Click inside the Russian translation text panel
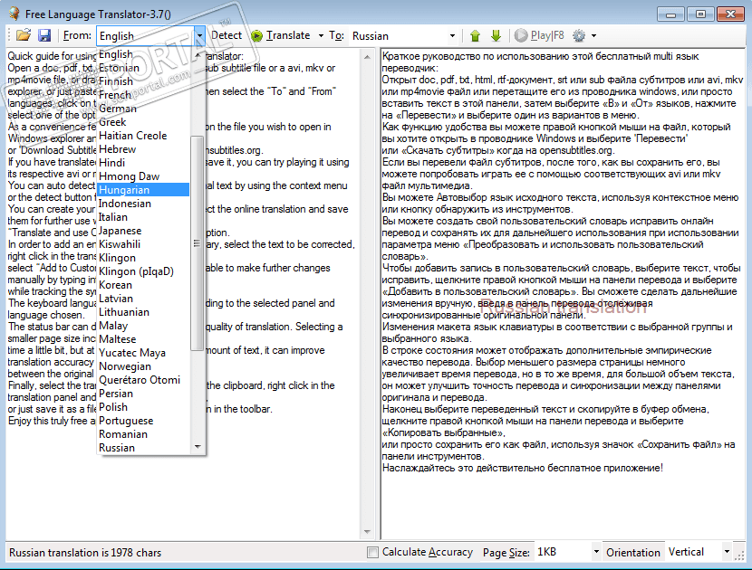 coord(563,293)
